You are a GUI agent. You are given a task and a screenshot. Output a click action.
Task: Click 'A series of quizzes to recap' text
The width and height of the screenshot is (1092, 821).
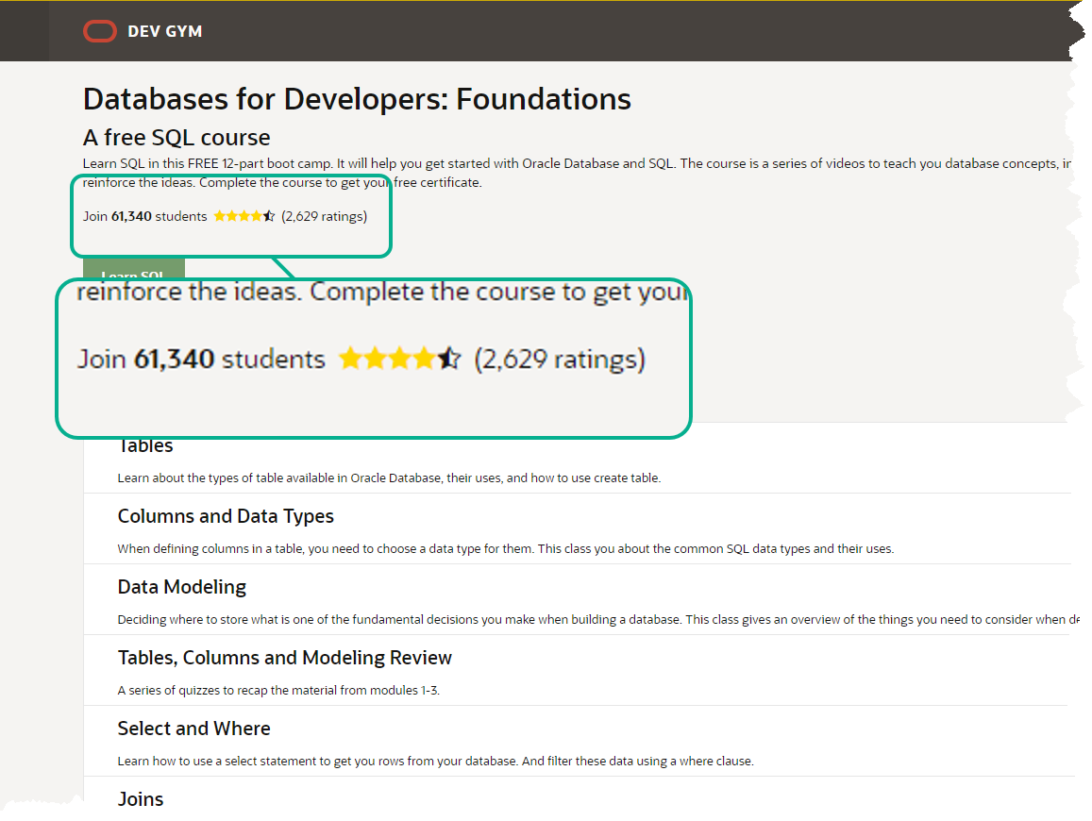click(x=278, y=691)
